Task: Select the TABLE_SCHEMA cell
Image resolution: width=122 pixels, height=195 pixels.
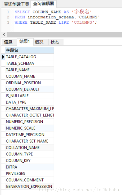Action: [29, 63]
